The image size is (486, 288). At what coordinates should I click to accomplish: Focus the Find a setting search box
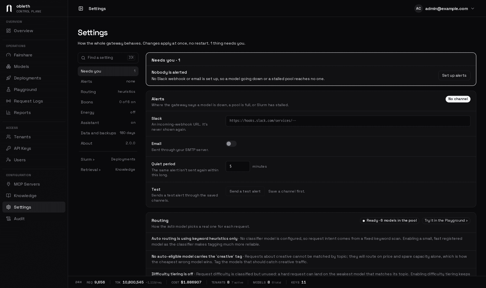[x=108, y=58]
